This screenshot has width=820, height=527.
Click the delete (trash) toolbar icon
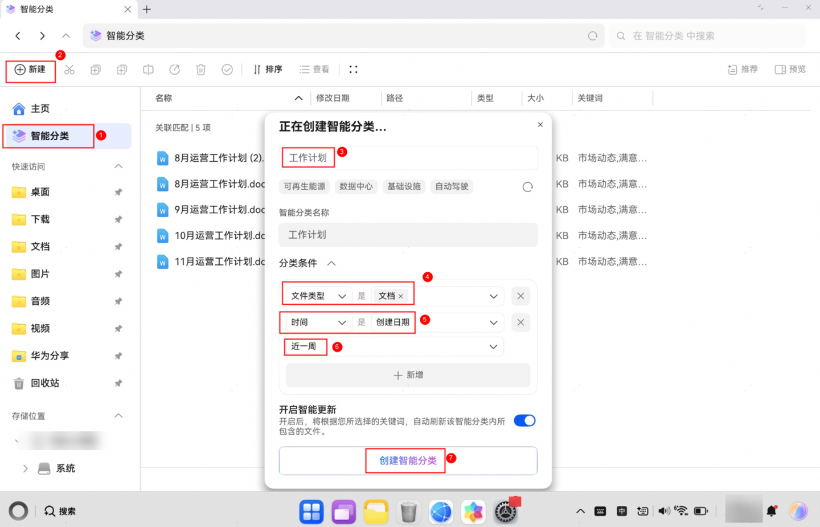200,69
